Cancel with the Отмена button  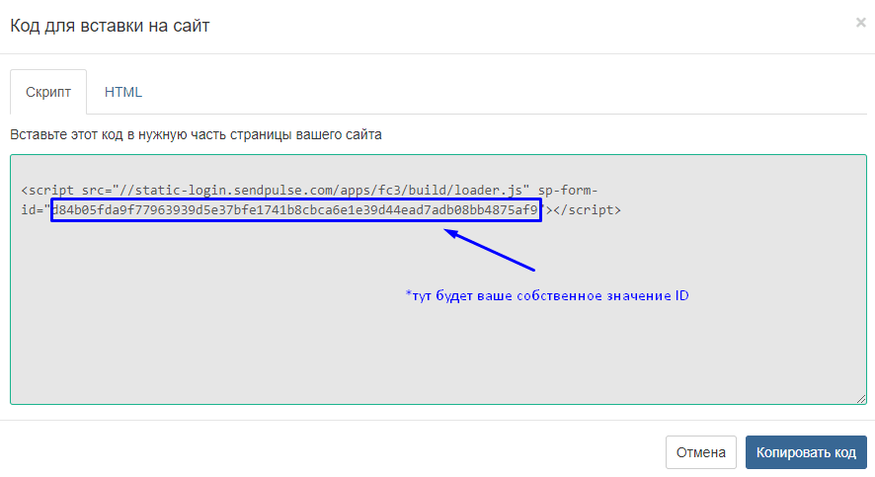tap(701, 452)
